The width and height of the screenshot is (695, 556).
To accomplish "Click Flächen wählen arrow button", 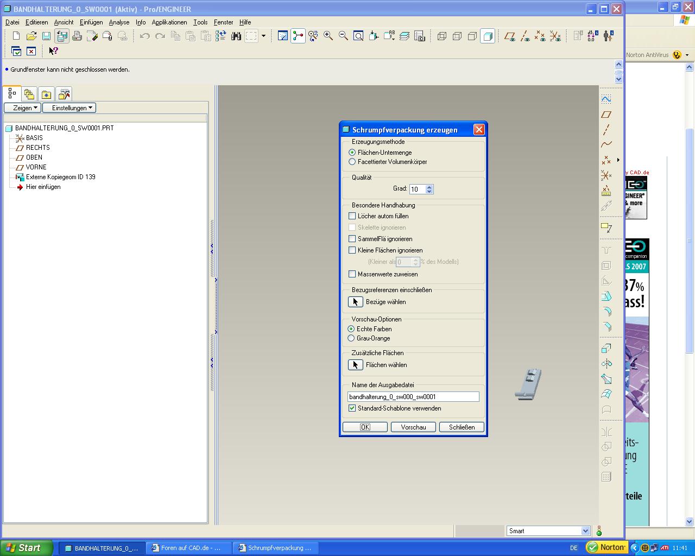I will coord(355,365).
